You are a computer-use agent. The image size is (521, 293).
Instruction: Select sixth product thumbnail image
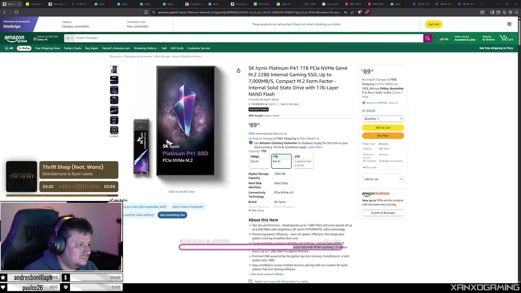point(114,120)
